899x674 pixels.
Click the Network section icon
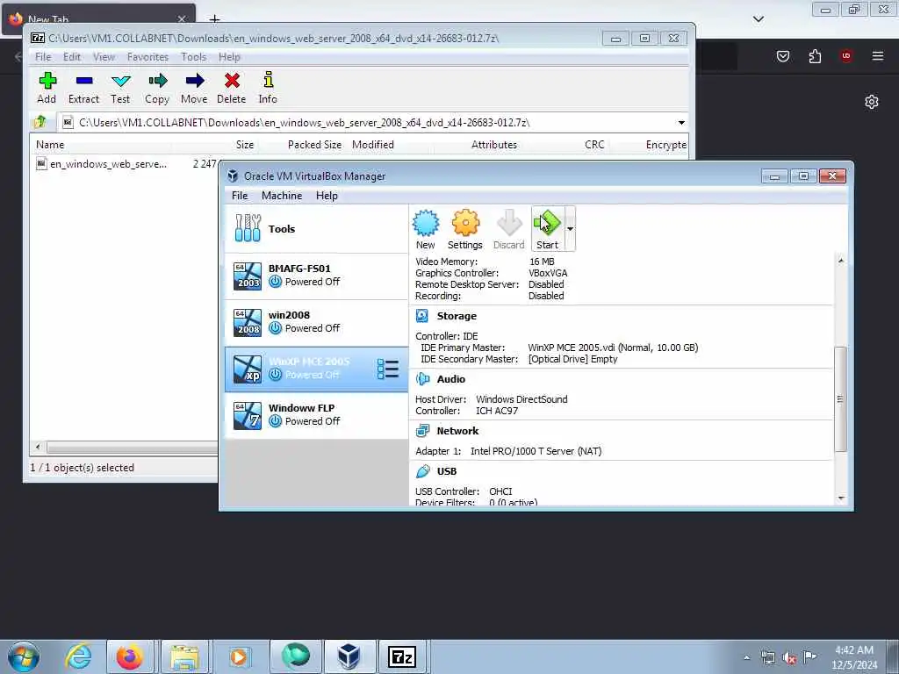pyautogui.click(x=422, y=430)
